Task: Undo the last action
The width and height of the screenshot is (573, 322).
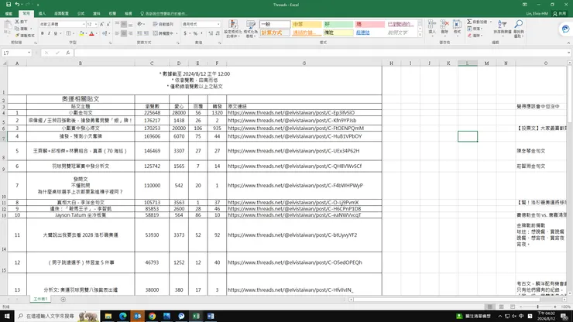Action: tap(17, 5)
